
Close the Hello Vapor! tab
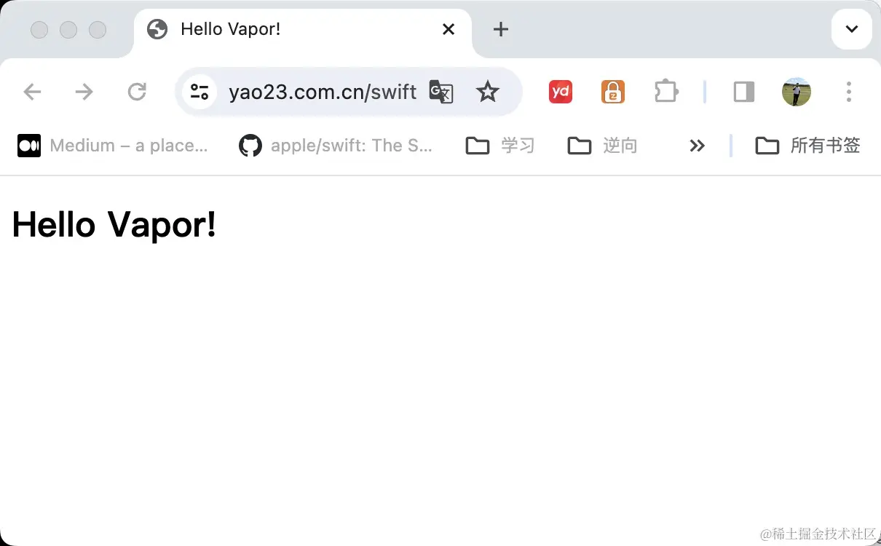click(449, 29)
